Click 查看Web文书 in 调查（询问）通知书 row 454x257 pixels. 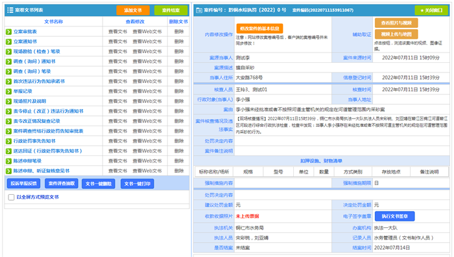click(x=147, y=61)
